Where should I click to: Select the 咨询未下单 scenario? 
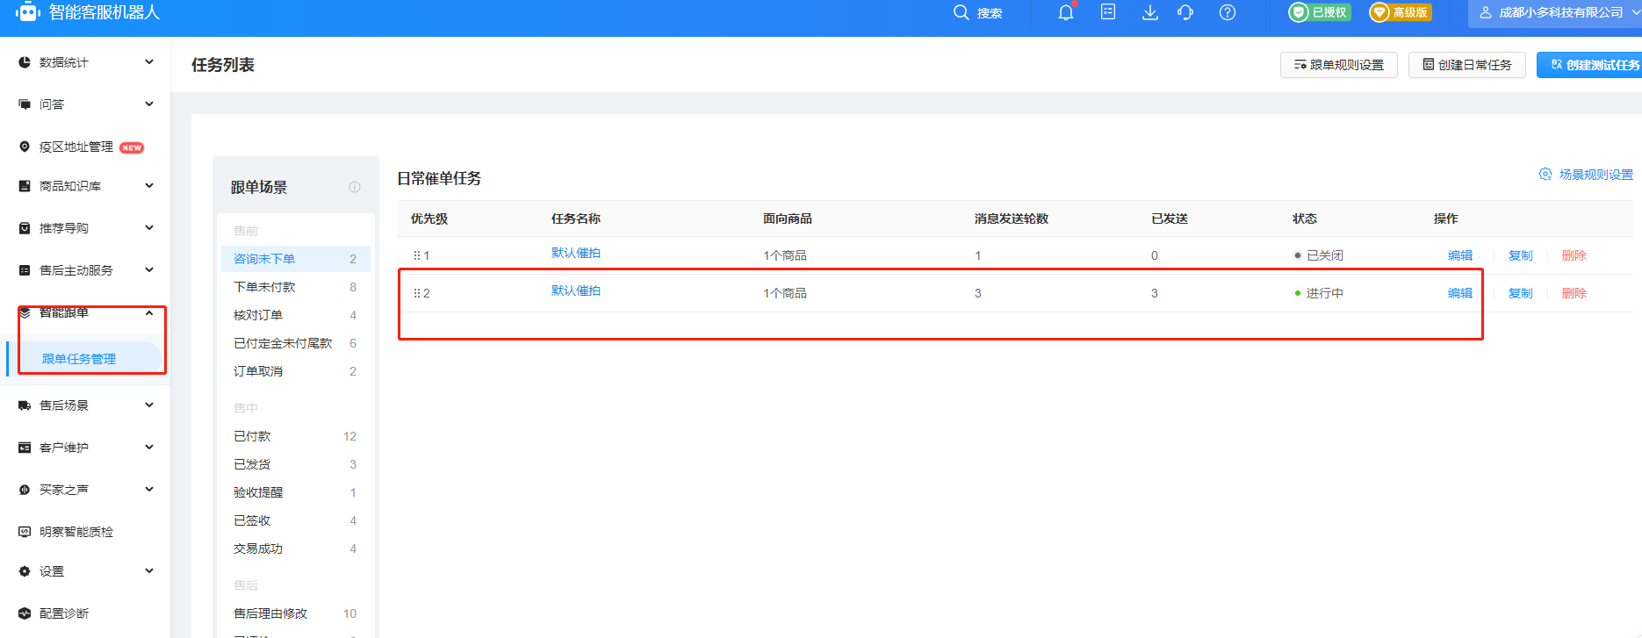point(295,259)
